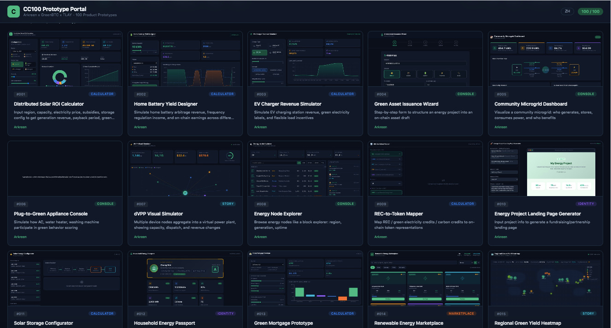Screen dimensions: 611x328
Task: Click the CALCULATOR tag on EV Charger card
Action: pos(342,94)
